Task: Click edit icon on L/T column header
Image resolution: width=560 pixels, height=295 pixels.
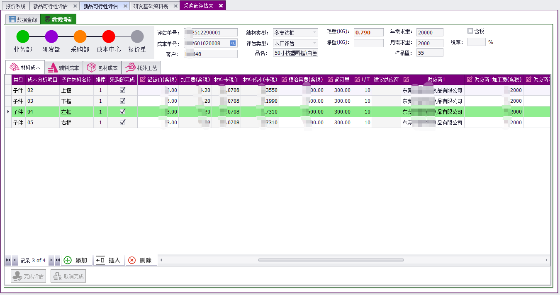Action: point(357,80)
